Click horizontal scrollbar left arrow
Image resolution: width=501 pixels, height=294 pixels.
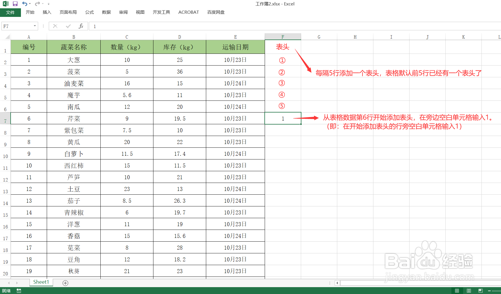click(337, 283)
